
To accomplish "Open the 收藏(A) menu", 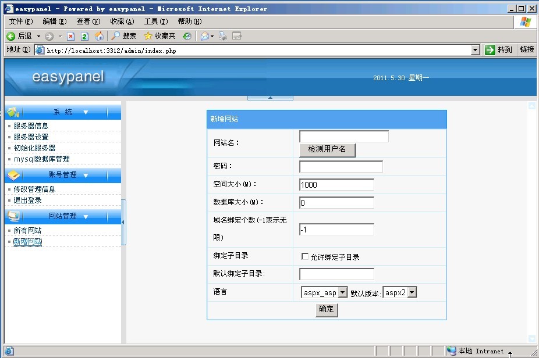I will (122, 22).
